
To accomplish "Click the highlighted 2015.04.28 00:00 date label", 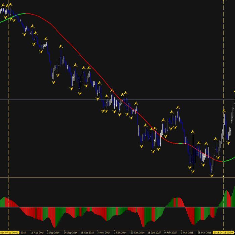I will (x=224, y=233).
